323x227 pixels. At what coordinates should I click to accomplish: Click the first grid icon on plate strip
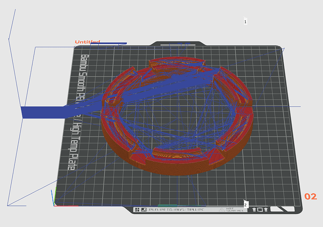point(138,210)
